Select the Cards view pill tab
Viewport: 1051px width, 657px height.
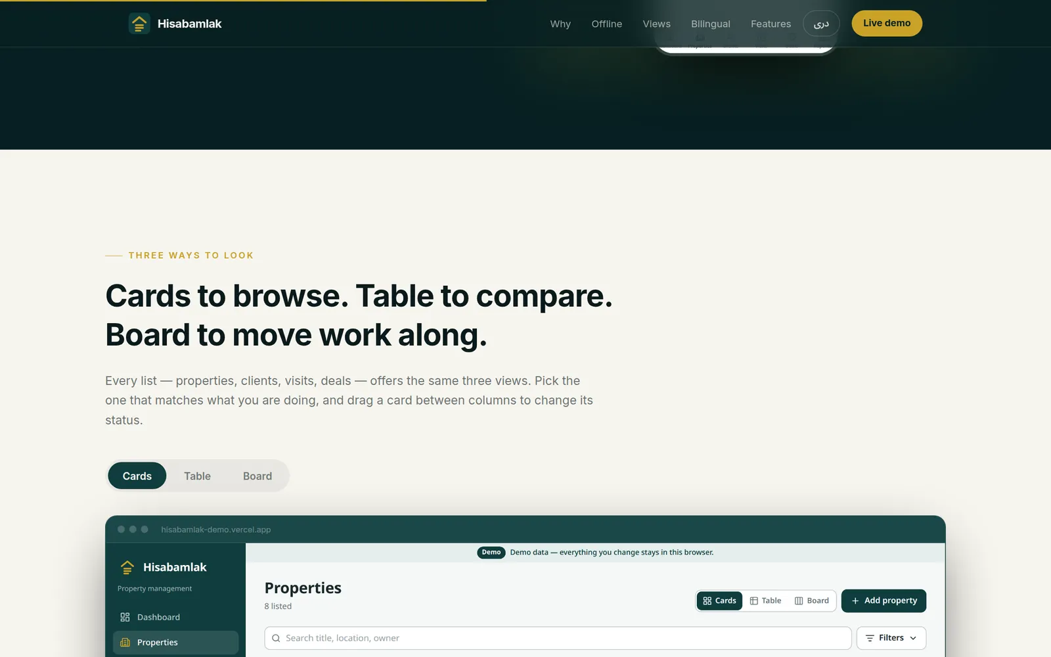(137, 476)
